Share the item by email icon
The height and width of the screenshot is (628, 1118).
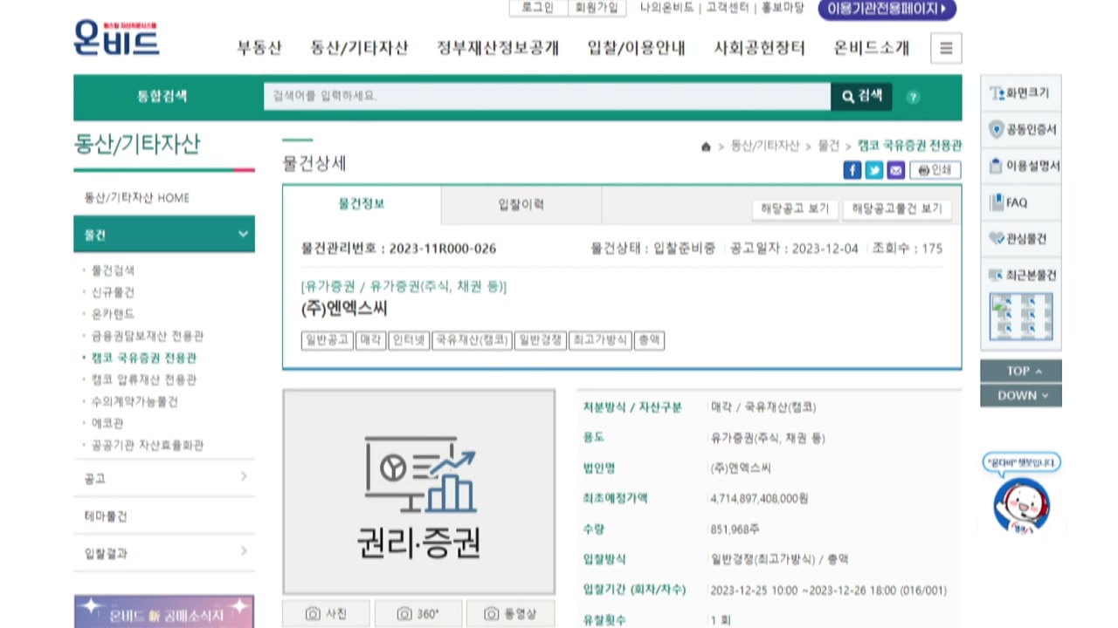pyautogui.click(x=895, y=170)
